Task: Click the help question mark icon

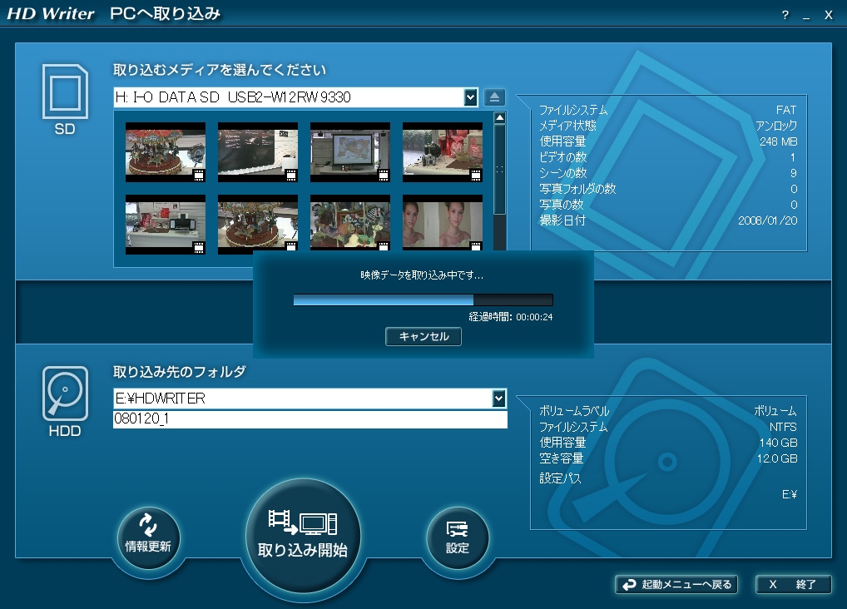Action: [x=785, y=15]
